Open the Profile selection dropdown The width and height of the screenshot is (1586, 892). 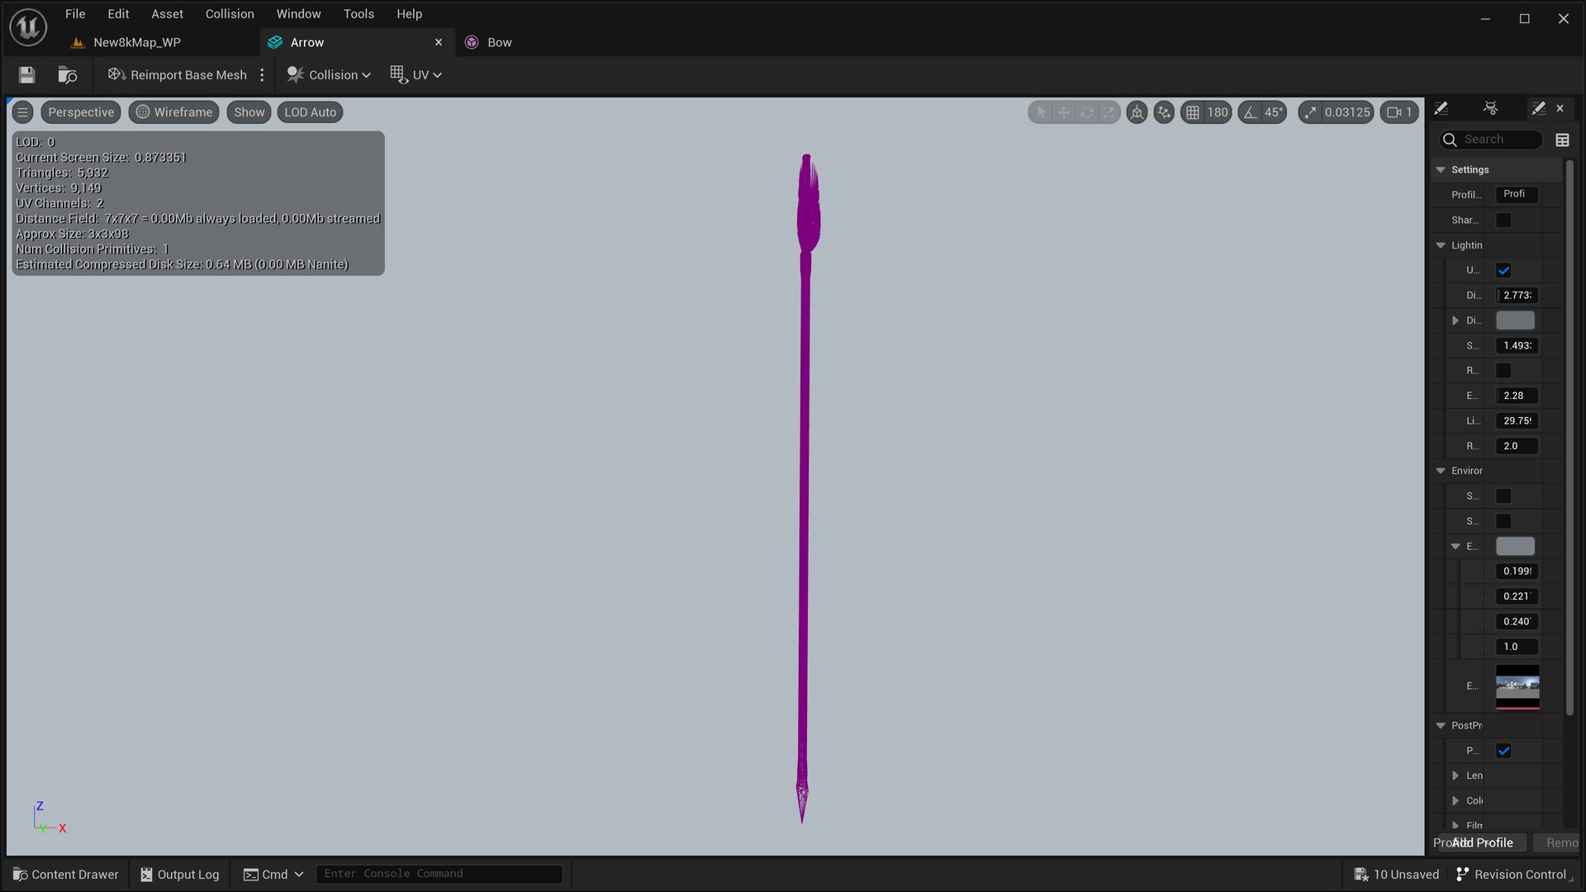pos(1517,194)
